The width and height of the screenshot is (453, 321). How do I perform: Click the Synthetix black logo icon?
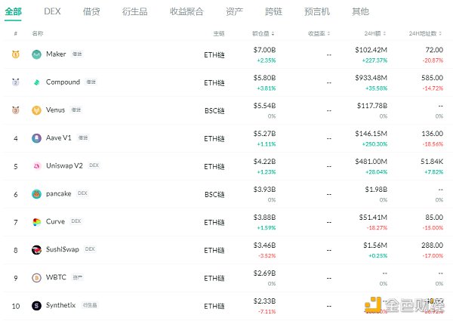pos(36,306)
